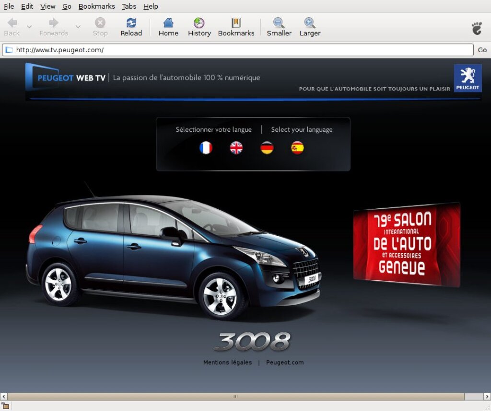Image resolution: width=491 pixels, height=411 pixels.
Task: Expand the Back history dropdown arrow
Action: 29,27
